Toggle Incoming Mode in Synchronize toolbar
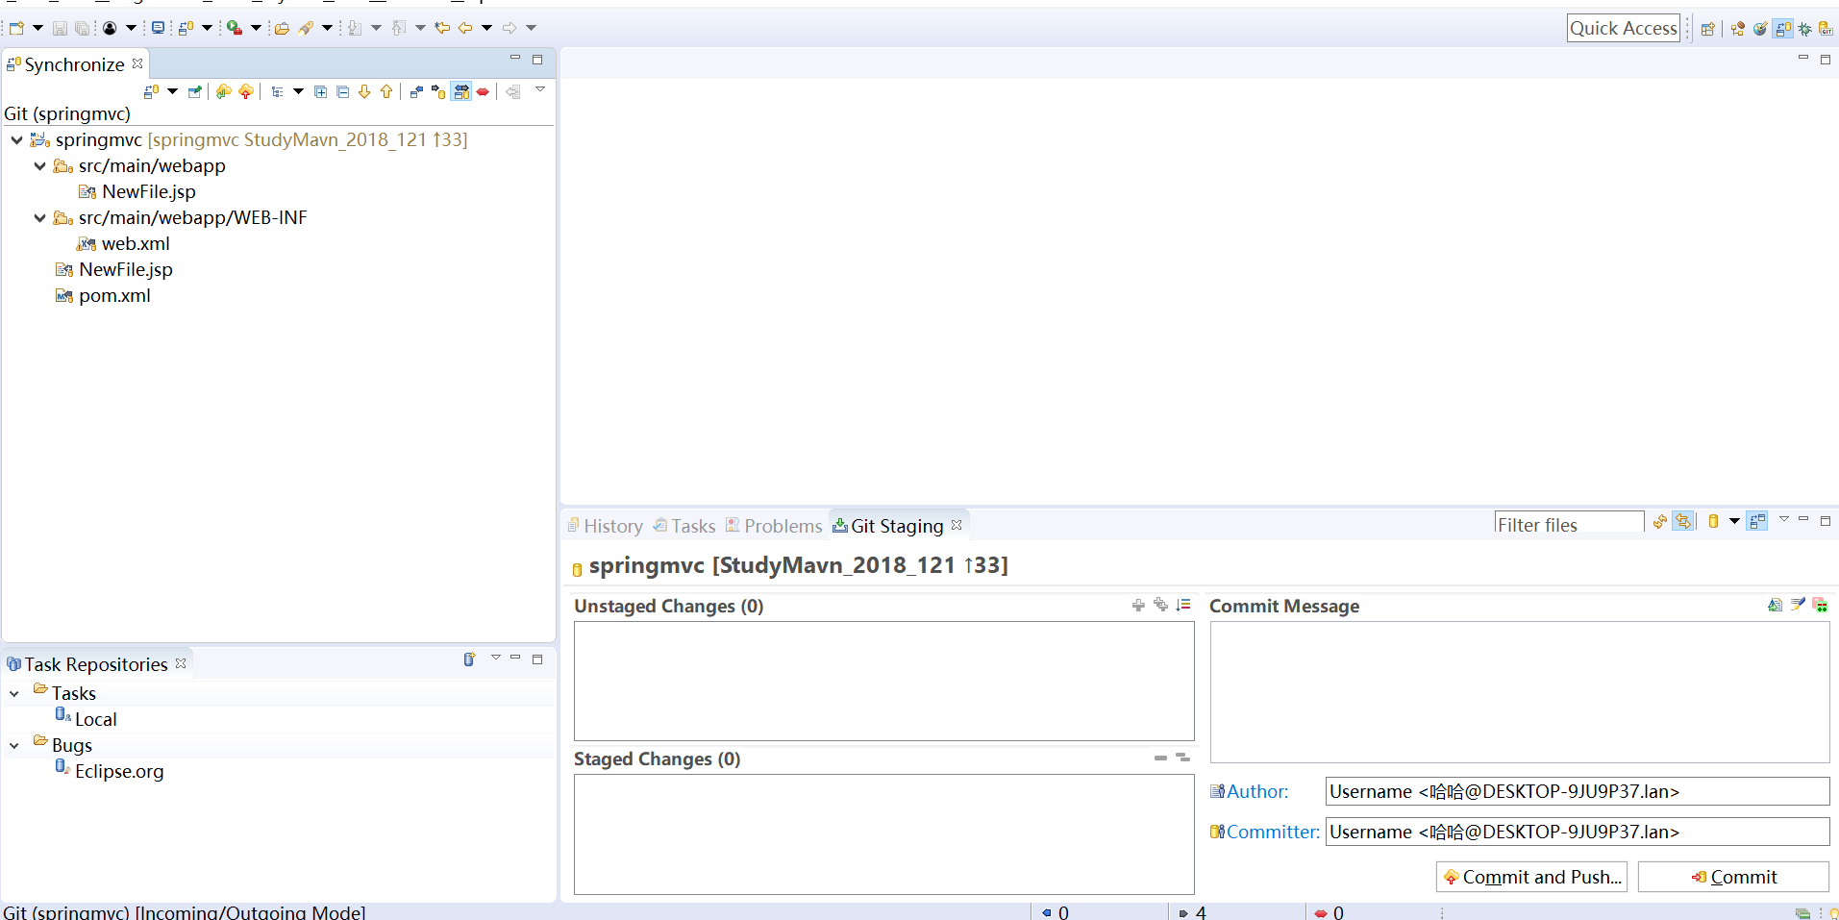This screenshot has height=920, width=1839. click(416, 91)
